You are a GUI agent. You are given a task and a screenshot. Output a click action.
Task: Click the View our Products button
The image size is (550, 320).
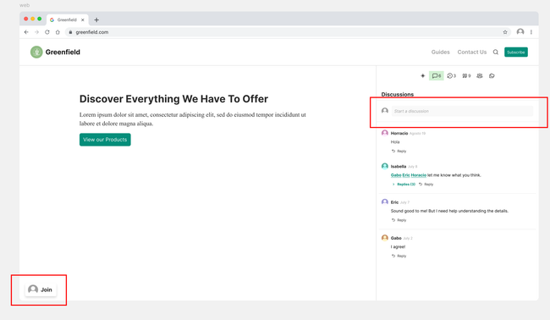pyautogui.click(x=105, y=140)
